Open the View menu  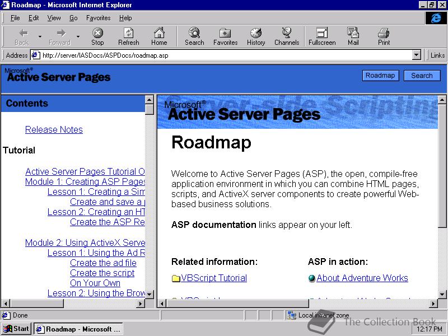tap(54, 18)
